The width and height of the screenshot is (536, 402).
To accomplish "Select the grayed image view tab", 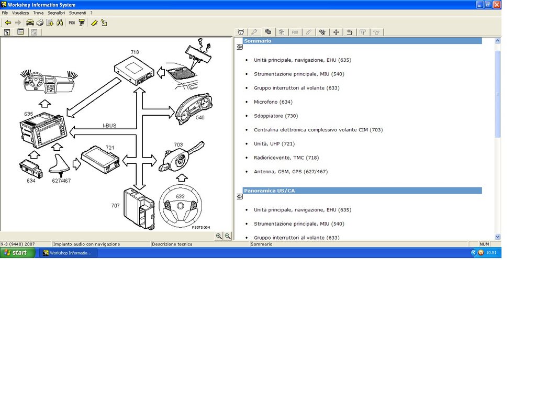I will (x=34, y=32).
